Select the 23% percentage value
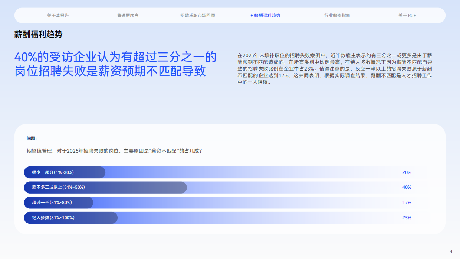The height and width of the screenshot is (259, 460). (407, 218)
